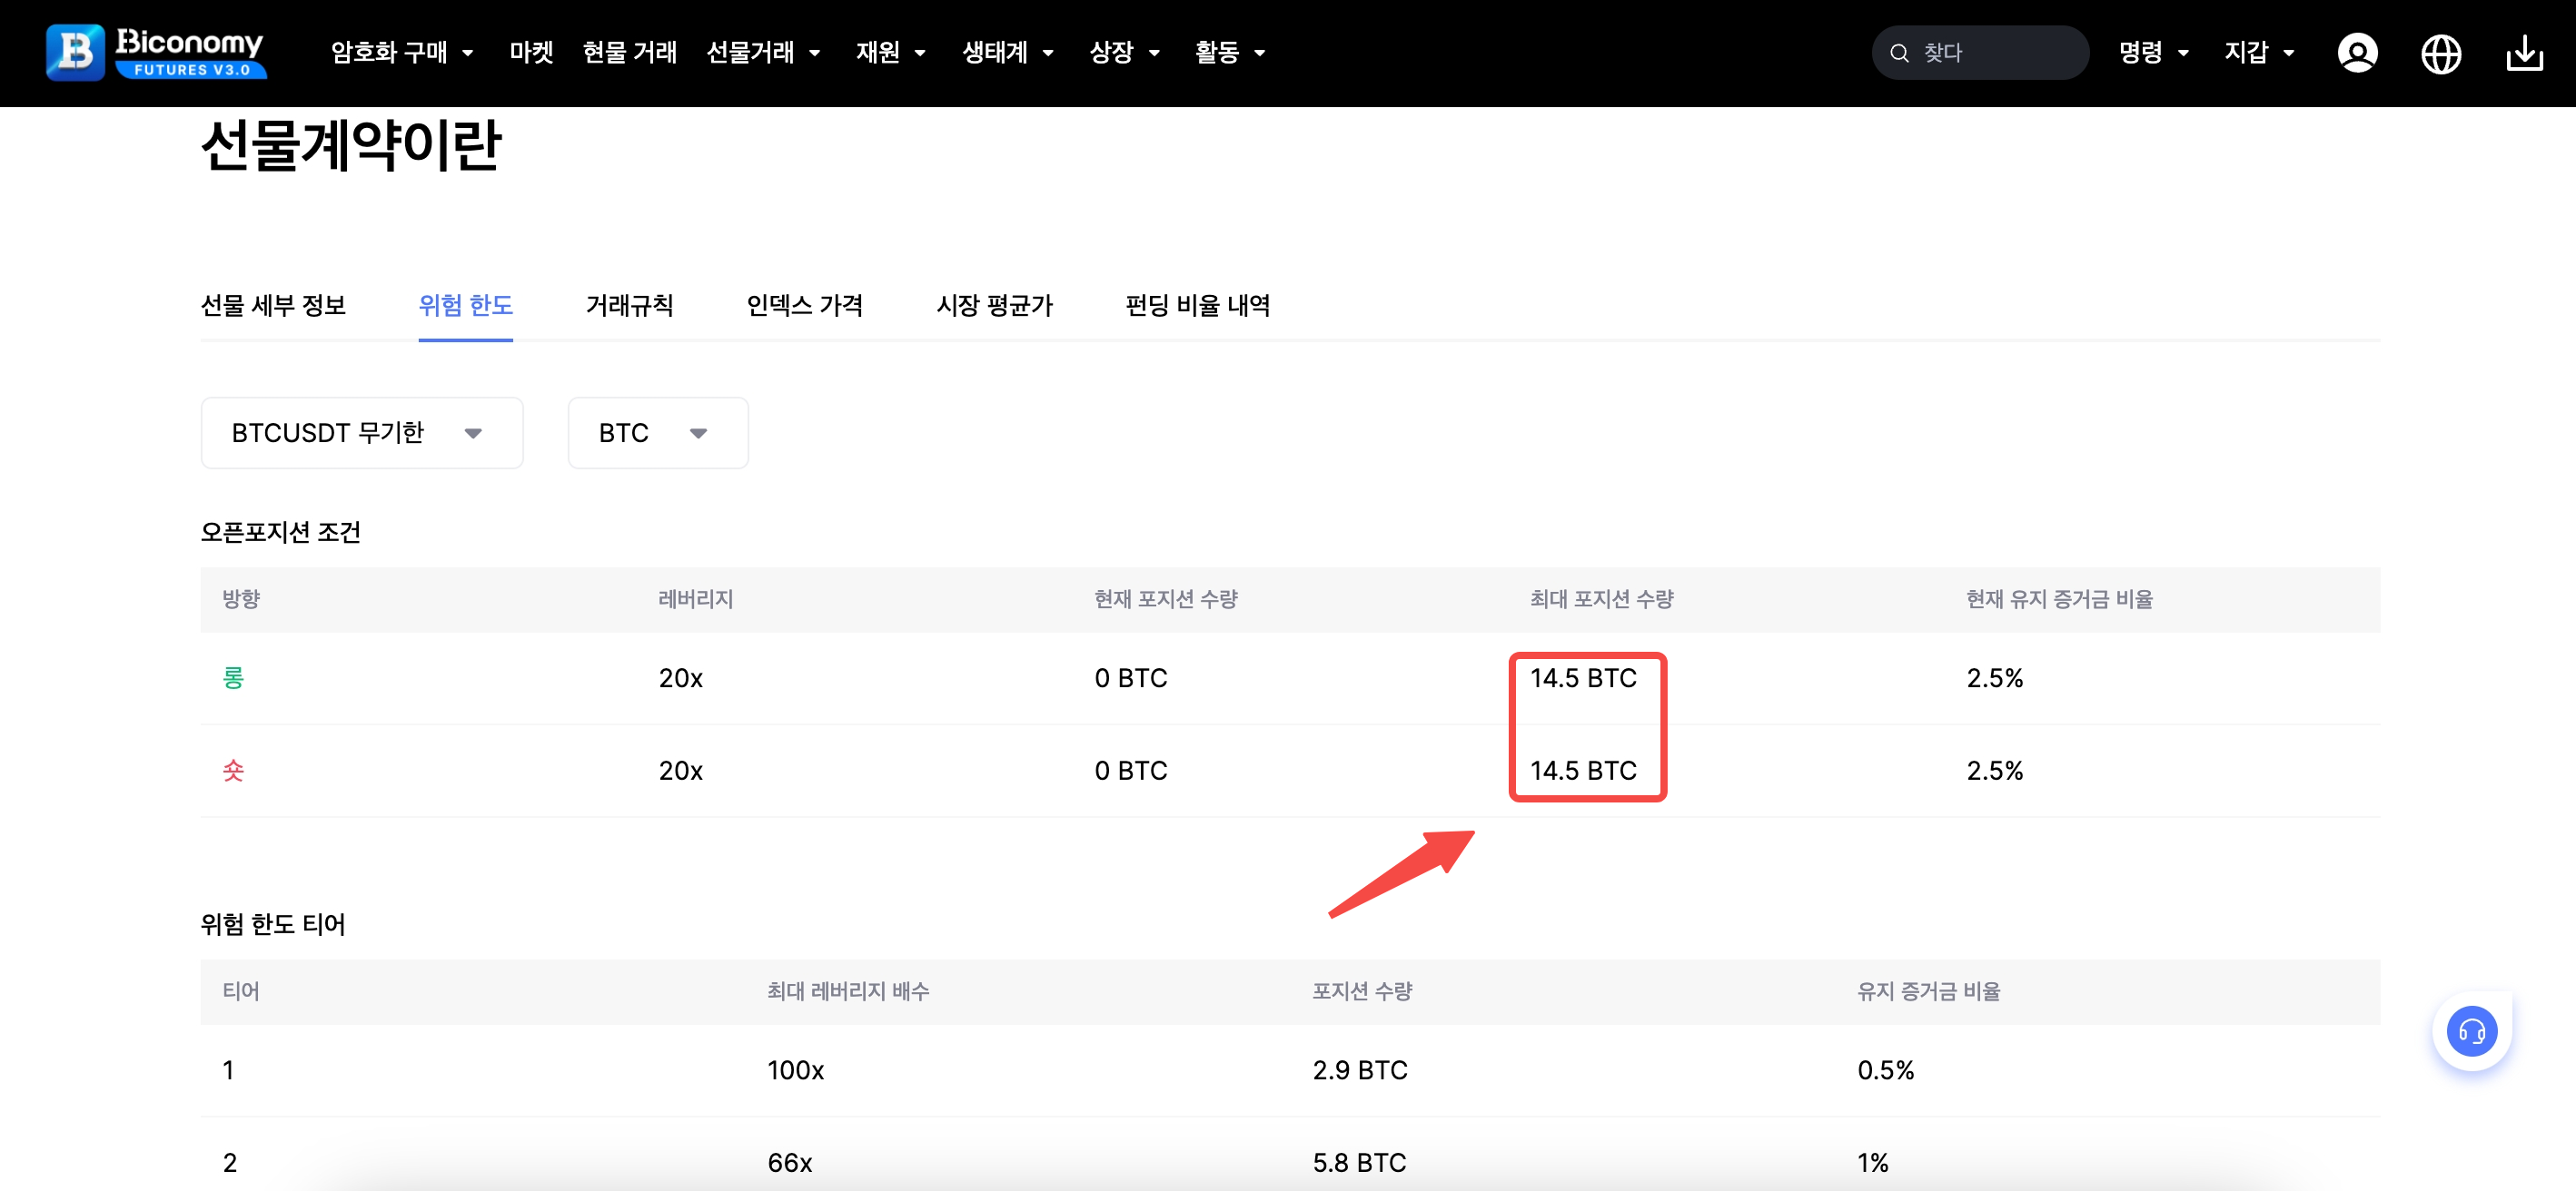
Task: Click the 오픈포지션 조건 section heading
Action: pos(281,532)
